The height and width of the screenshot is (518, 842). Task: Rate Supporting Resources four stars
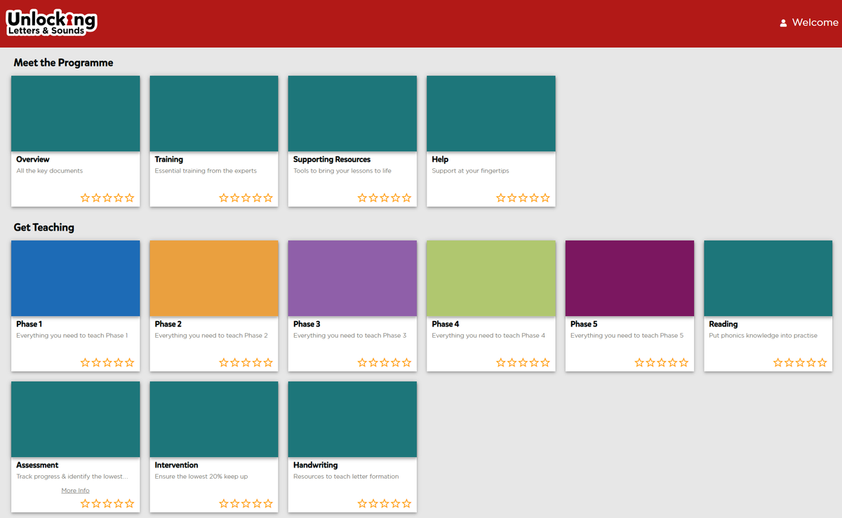point(396,198)
